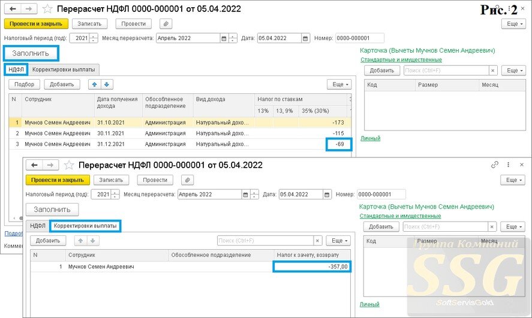The width and height of the screenshot is (532, 318).
Task: Open Еще menu in the back window deductions panel
Action: [x=513, y=71]
